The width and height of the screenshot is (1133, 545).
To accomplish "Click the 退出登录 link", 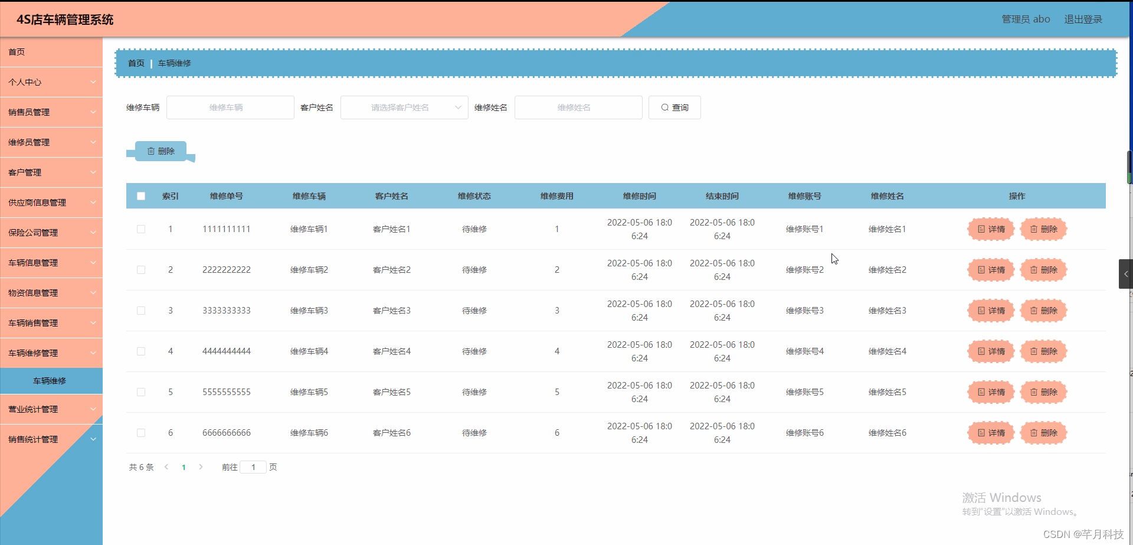I will [1083, 18].
